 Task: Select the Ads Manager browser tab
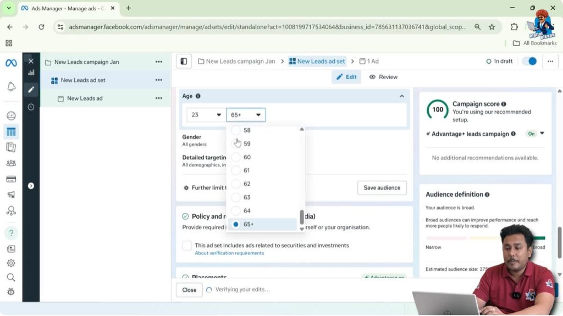point(68,8)
